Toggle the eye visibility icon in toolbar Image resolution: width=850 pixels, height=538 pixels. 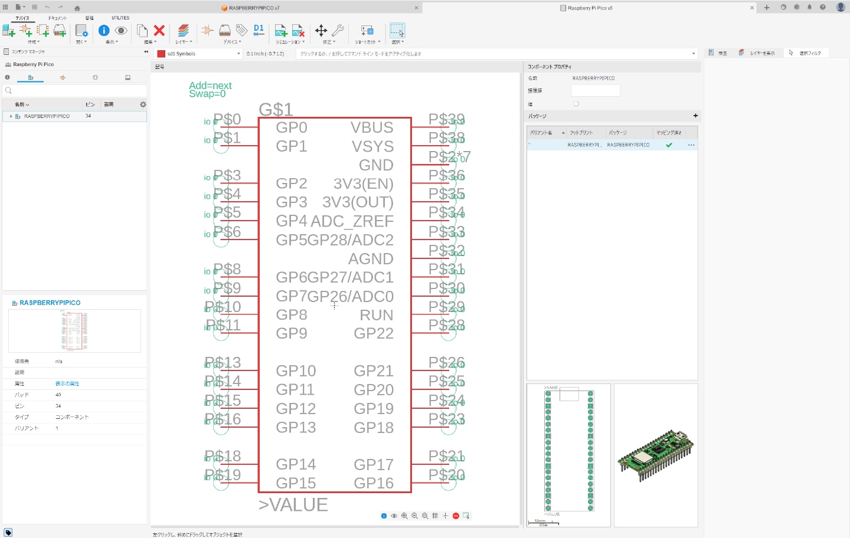coord(121,31)
